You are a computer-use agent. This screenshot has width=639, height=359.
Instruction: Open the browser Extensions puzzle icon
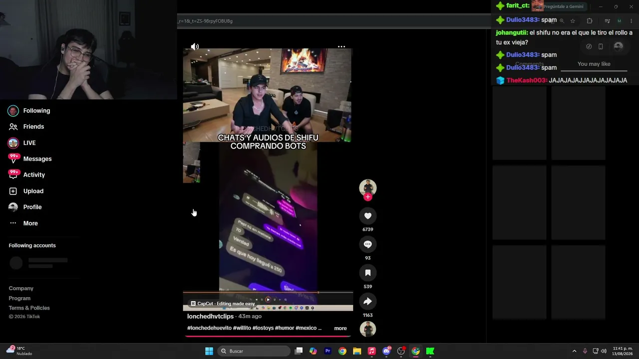pyautogui.click(x=590, y=21)
